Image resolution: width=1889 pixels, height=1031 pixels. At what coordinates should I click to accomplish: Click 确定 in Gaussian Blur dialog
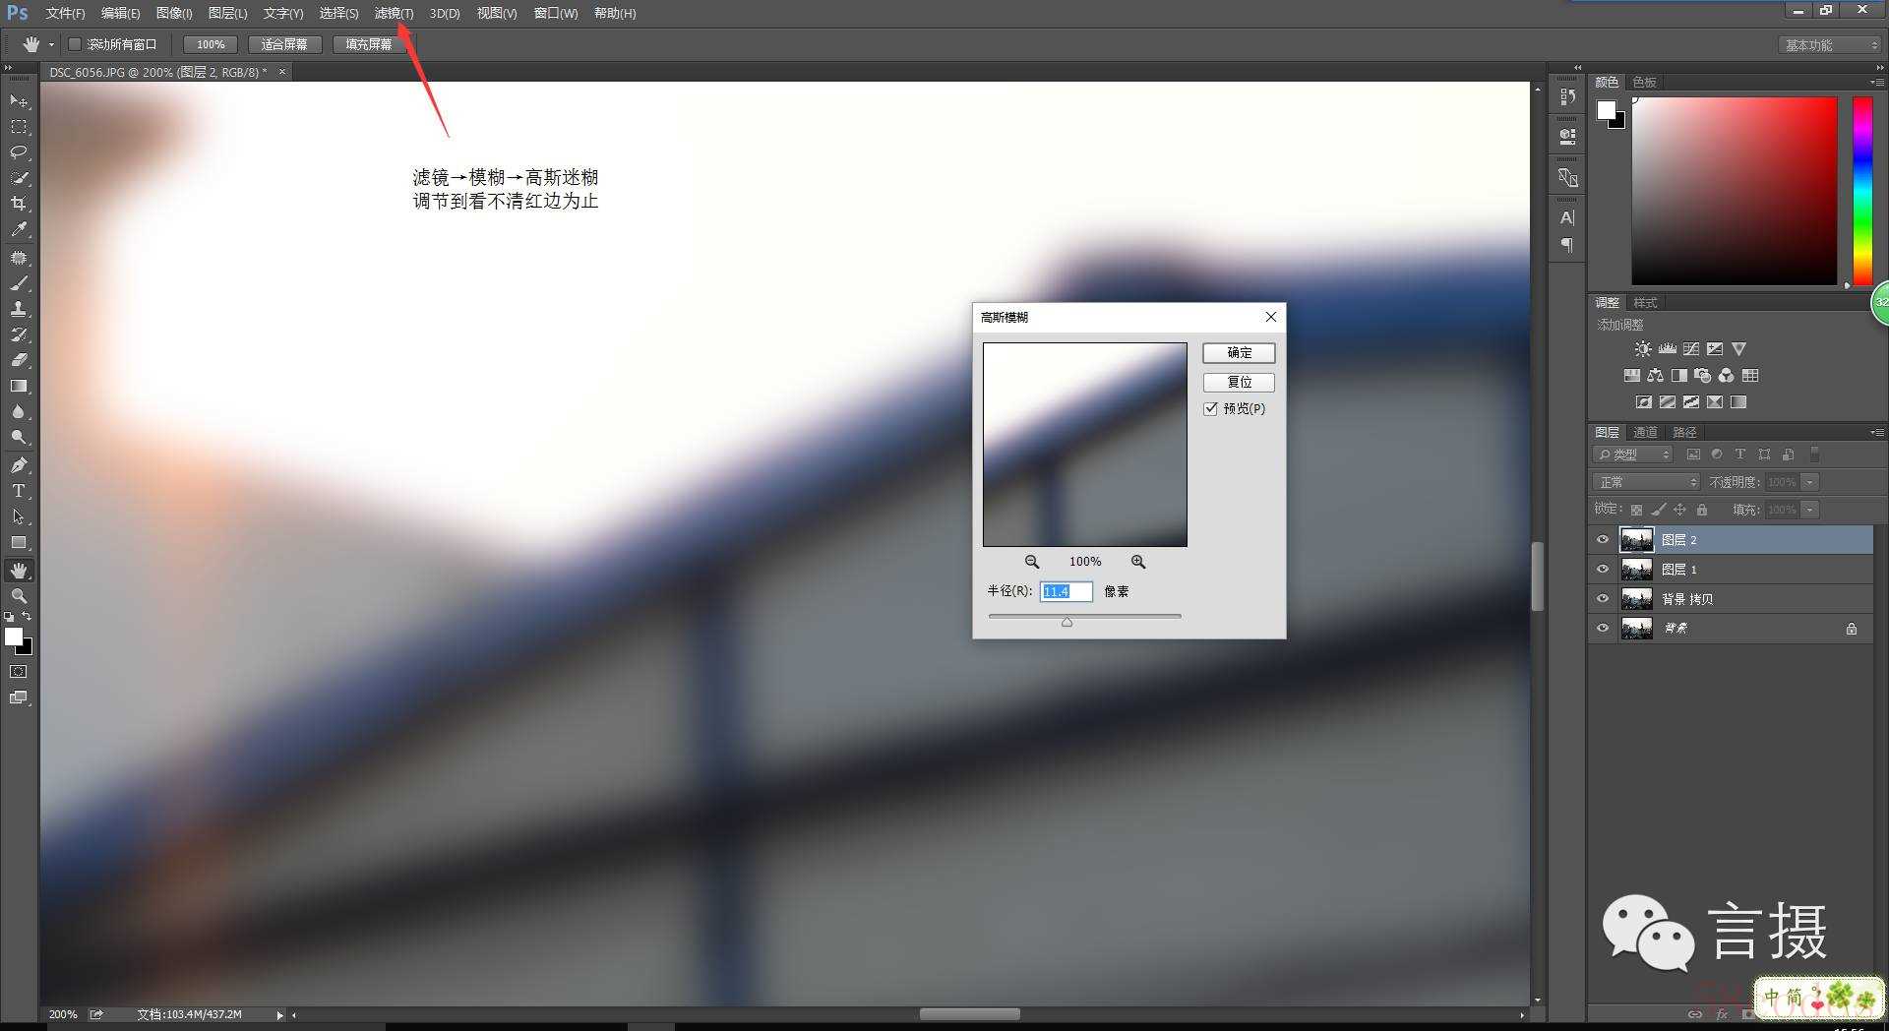tap(1239, 352)
